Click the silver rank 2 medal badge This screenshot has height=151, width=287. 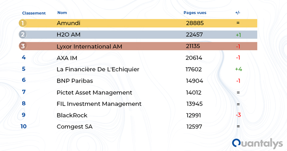[x=23, y=34]
